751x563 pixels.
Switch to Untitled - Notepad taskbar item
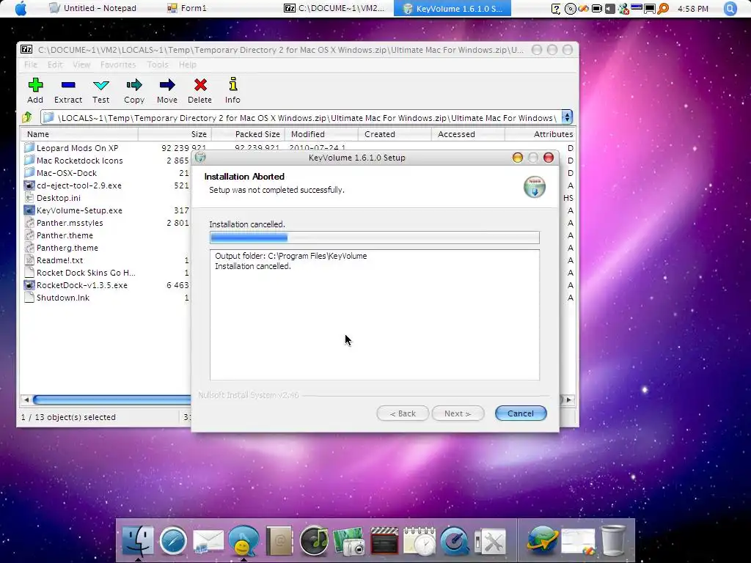click(93, 8)
